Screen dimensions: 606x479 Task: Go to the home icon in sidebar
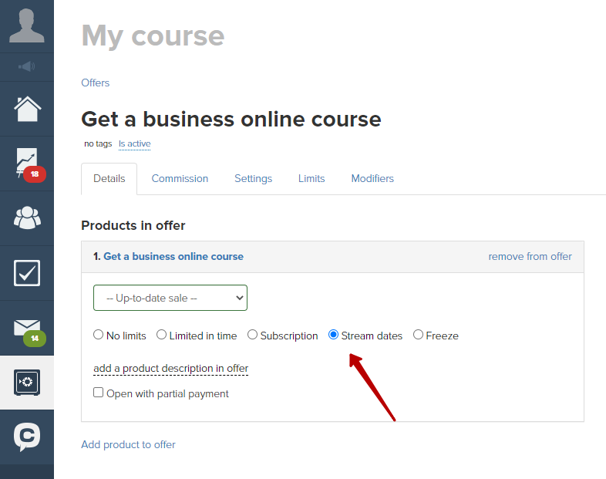28,109
